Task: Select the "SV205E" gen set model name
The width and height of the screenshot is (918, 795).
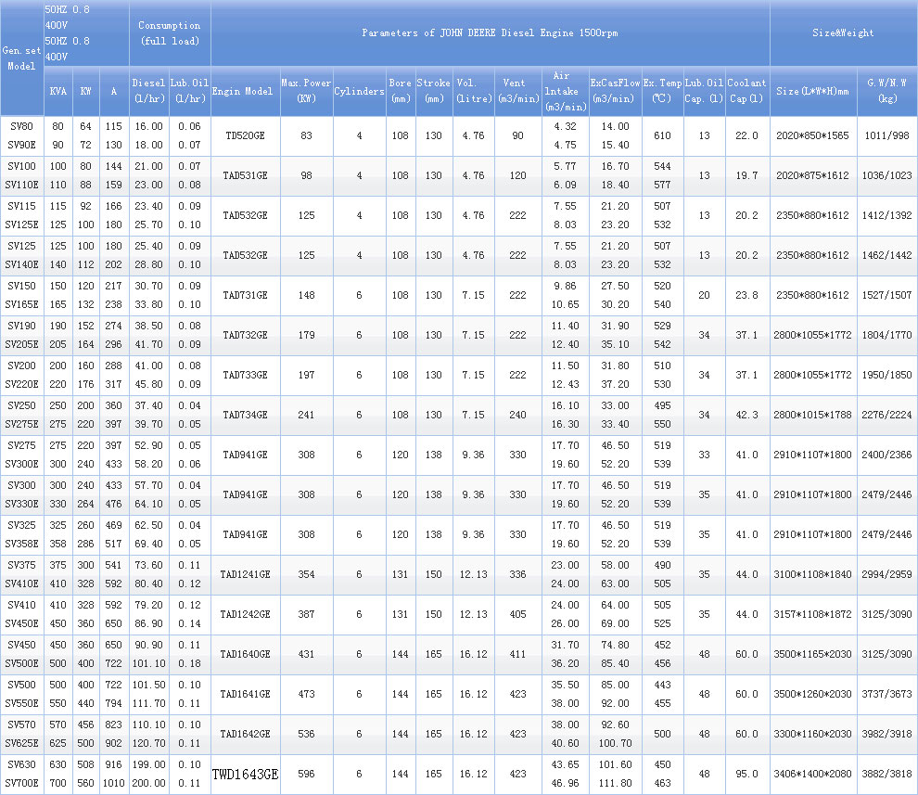Action: click(21, 344)
